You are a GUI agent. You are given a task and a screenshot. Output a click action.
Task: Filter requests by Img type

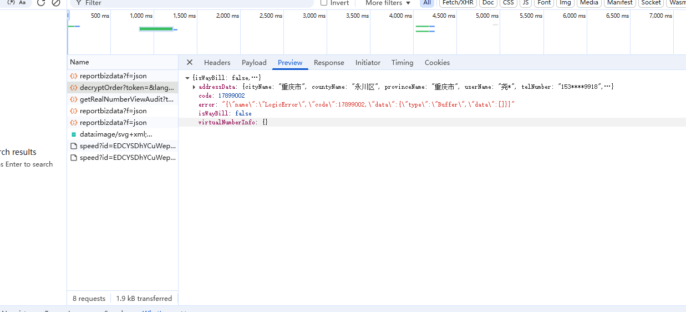click(x=565, y=3)
